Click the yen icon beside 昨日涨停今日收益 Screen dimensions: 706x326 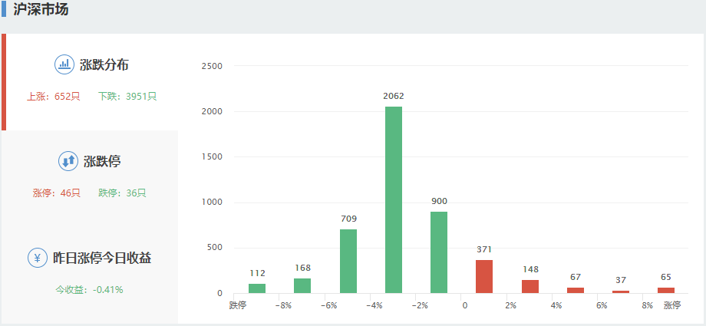38,258
